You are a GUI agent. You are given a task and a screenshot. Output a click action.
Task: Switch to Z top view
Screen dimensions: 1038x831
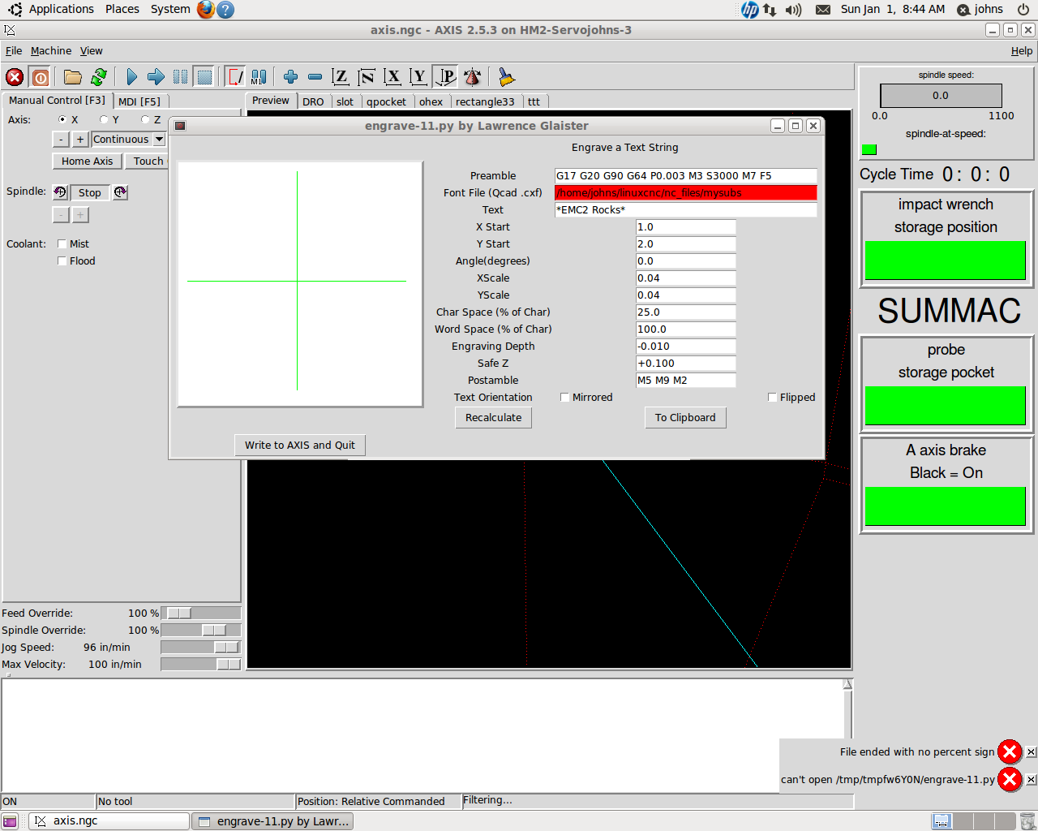click(x=341, y=77)
